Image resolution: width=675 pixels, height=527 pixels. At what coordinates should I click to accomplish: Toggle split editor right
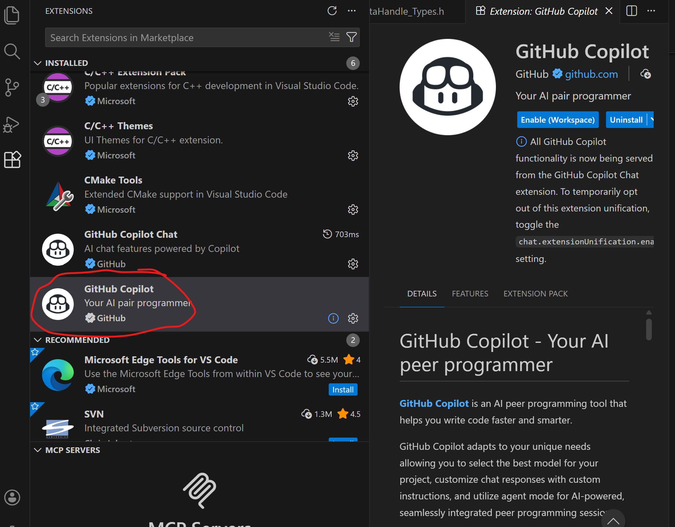coord(631,11)
